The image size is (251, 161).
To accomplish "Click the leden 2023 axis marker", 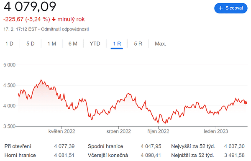I will coord(216,131).
